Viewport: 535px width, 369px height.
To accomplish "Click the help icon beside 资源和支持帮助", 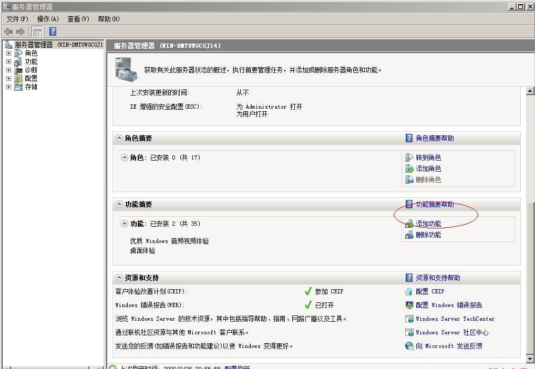I will [x=409, y=278].
